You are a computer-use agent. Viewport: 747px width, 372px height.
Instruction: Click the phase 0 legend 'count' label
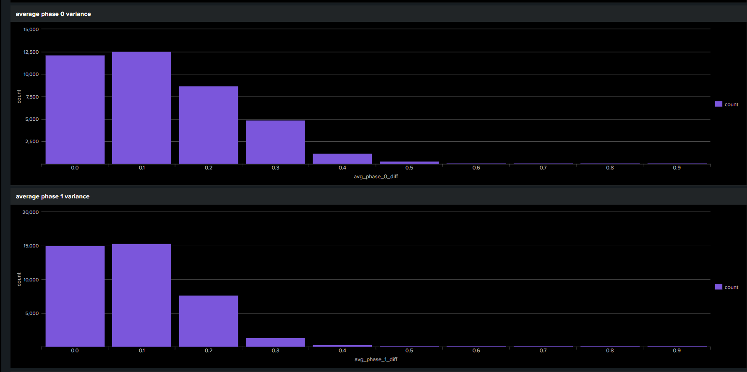[731, 104]
